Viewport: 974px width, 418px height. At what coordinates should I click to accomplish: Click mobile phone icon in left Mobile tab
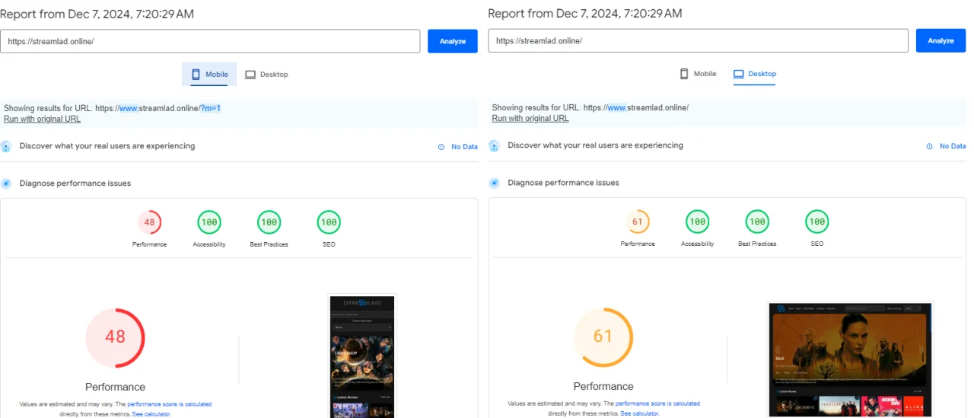click(196, 74)
